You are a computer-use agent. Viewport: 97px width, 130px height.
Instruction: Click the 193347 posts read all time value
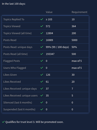coord(50,54)
